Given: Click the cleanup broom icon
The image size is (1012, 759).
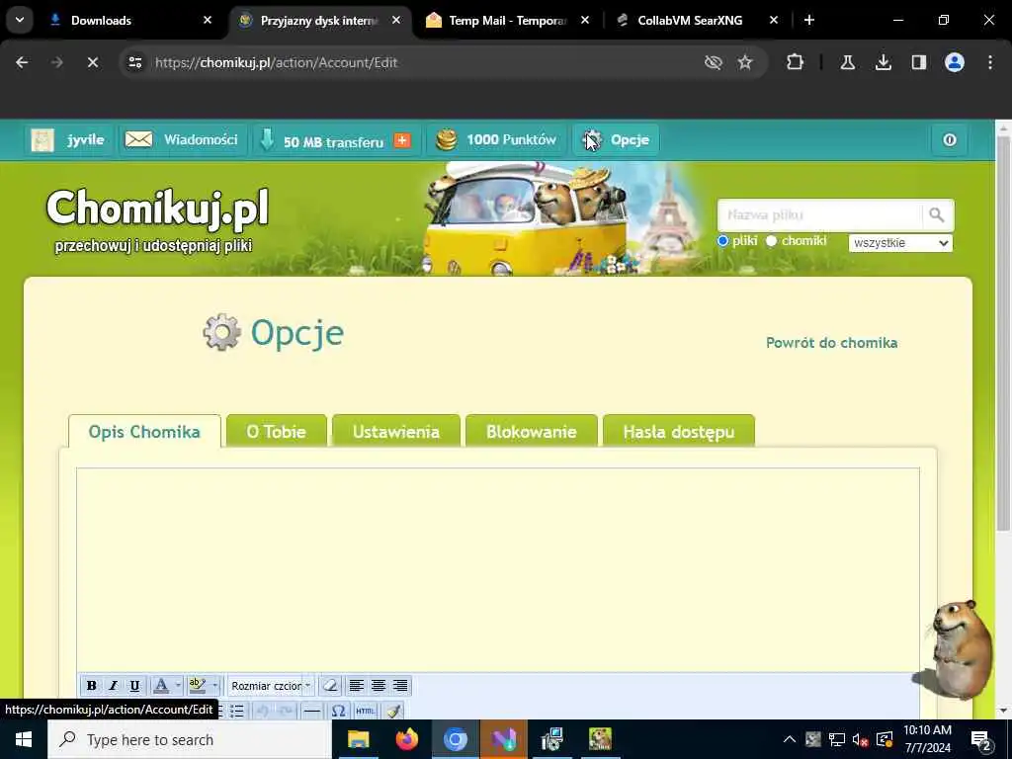Looking at the screenshot, I should (x=392, y=712).
